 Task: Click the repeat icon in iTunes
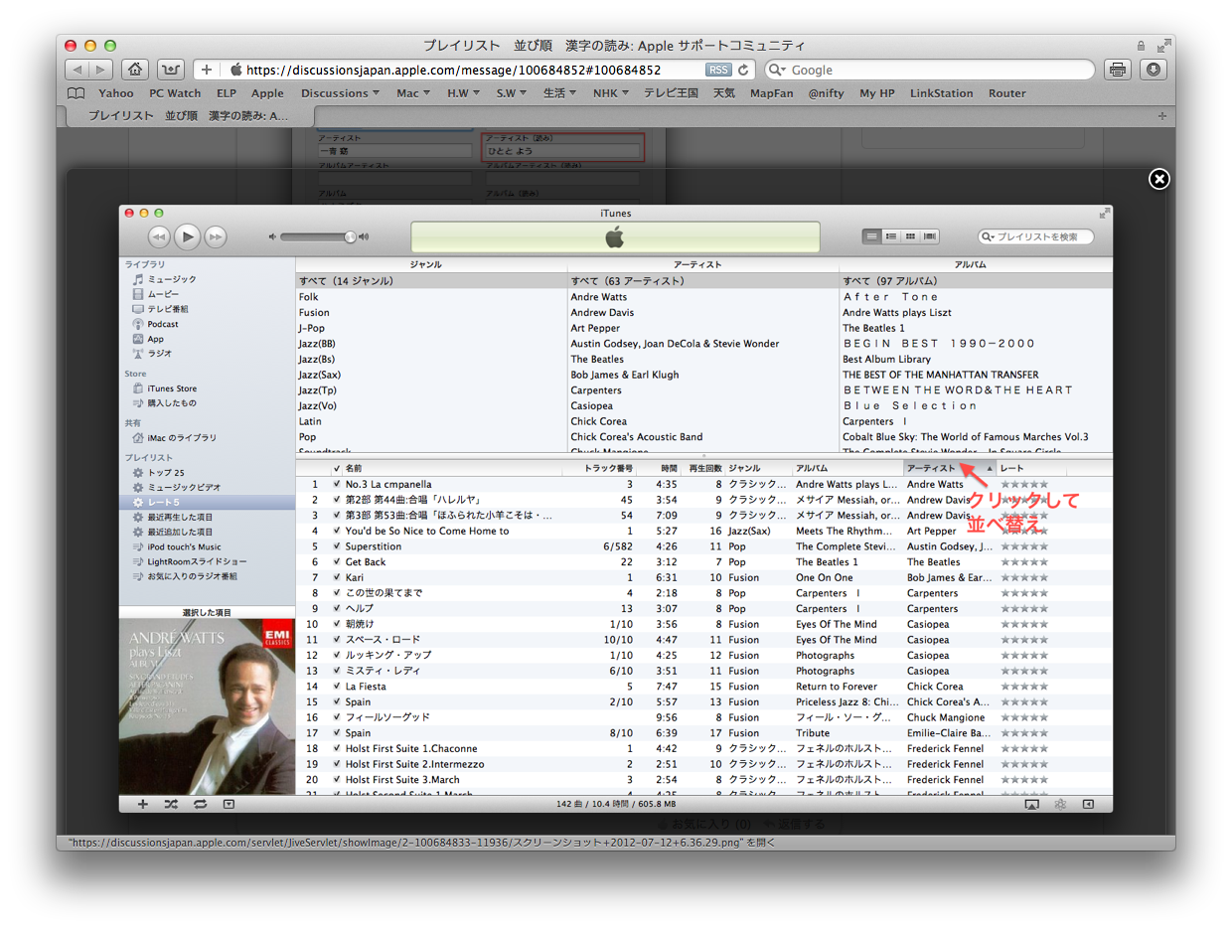[x=200, y=804]
